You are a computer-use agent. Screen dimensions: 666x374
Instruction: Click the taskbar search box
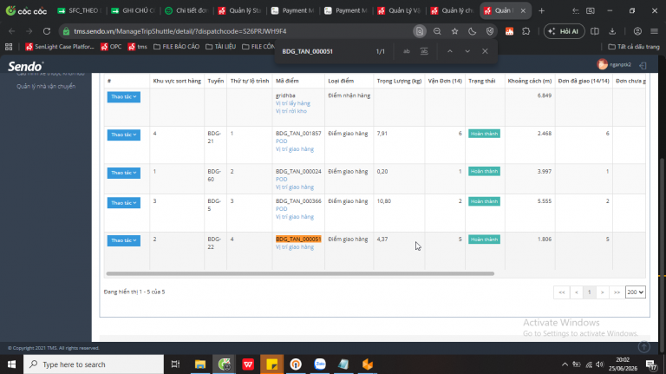tap(94, 364)
